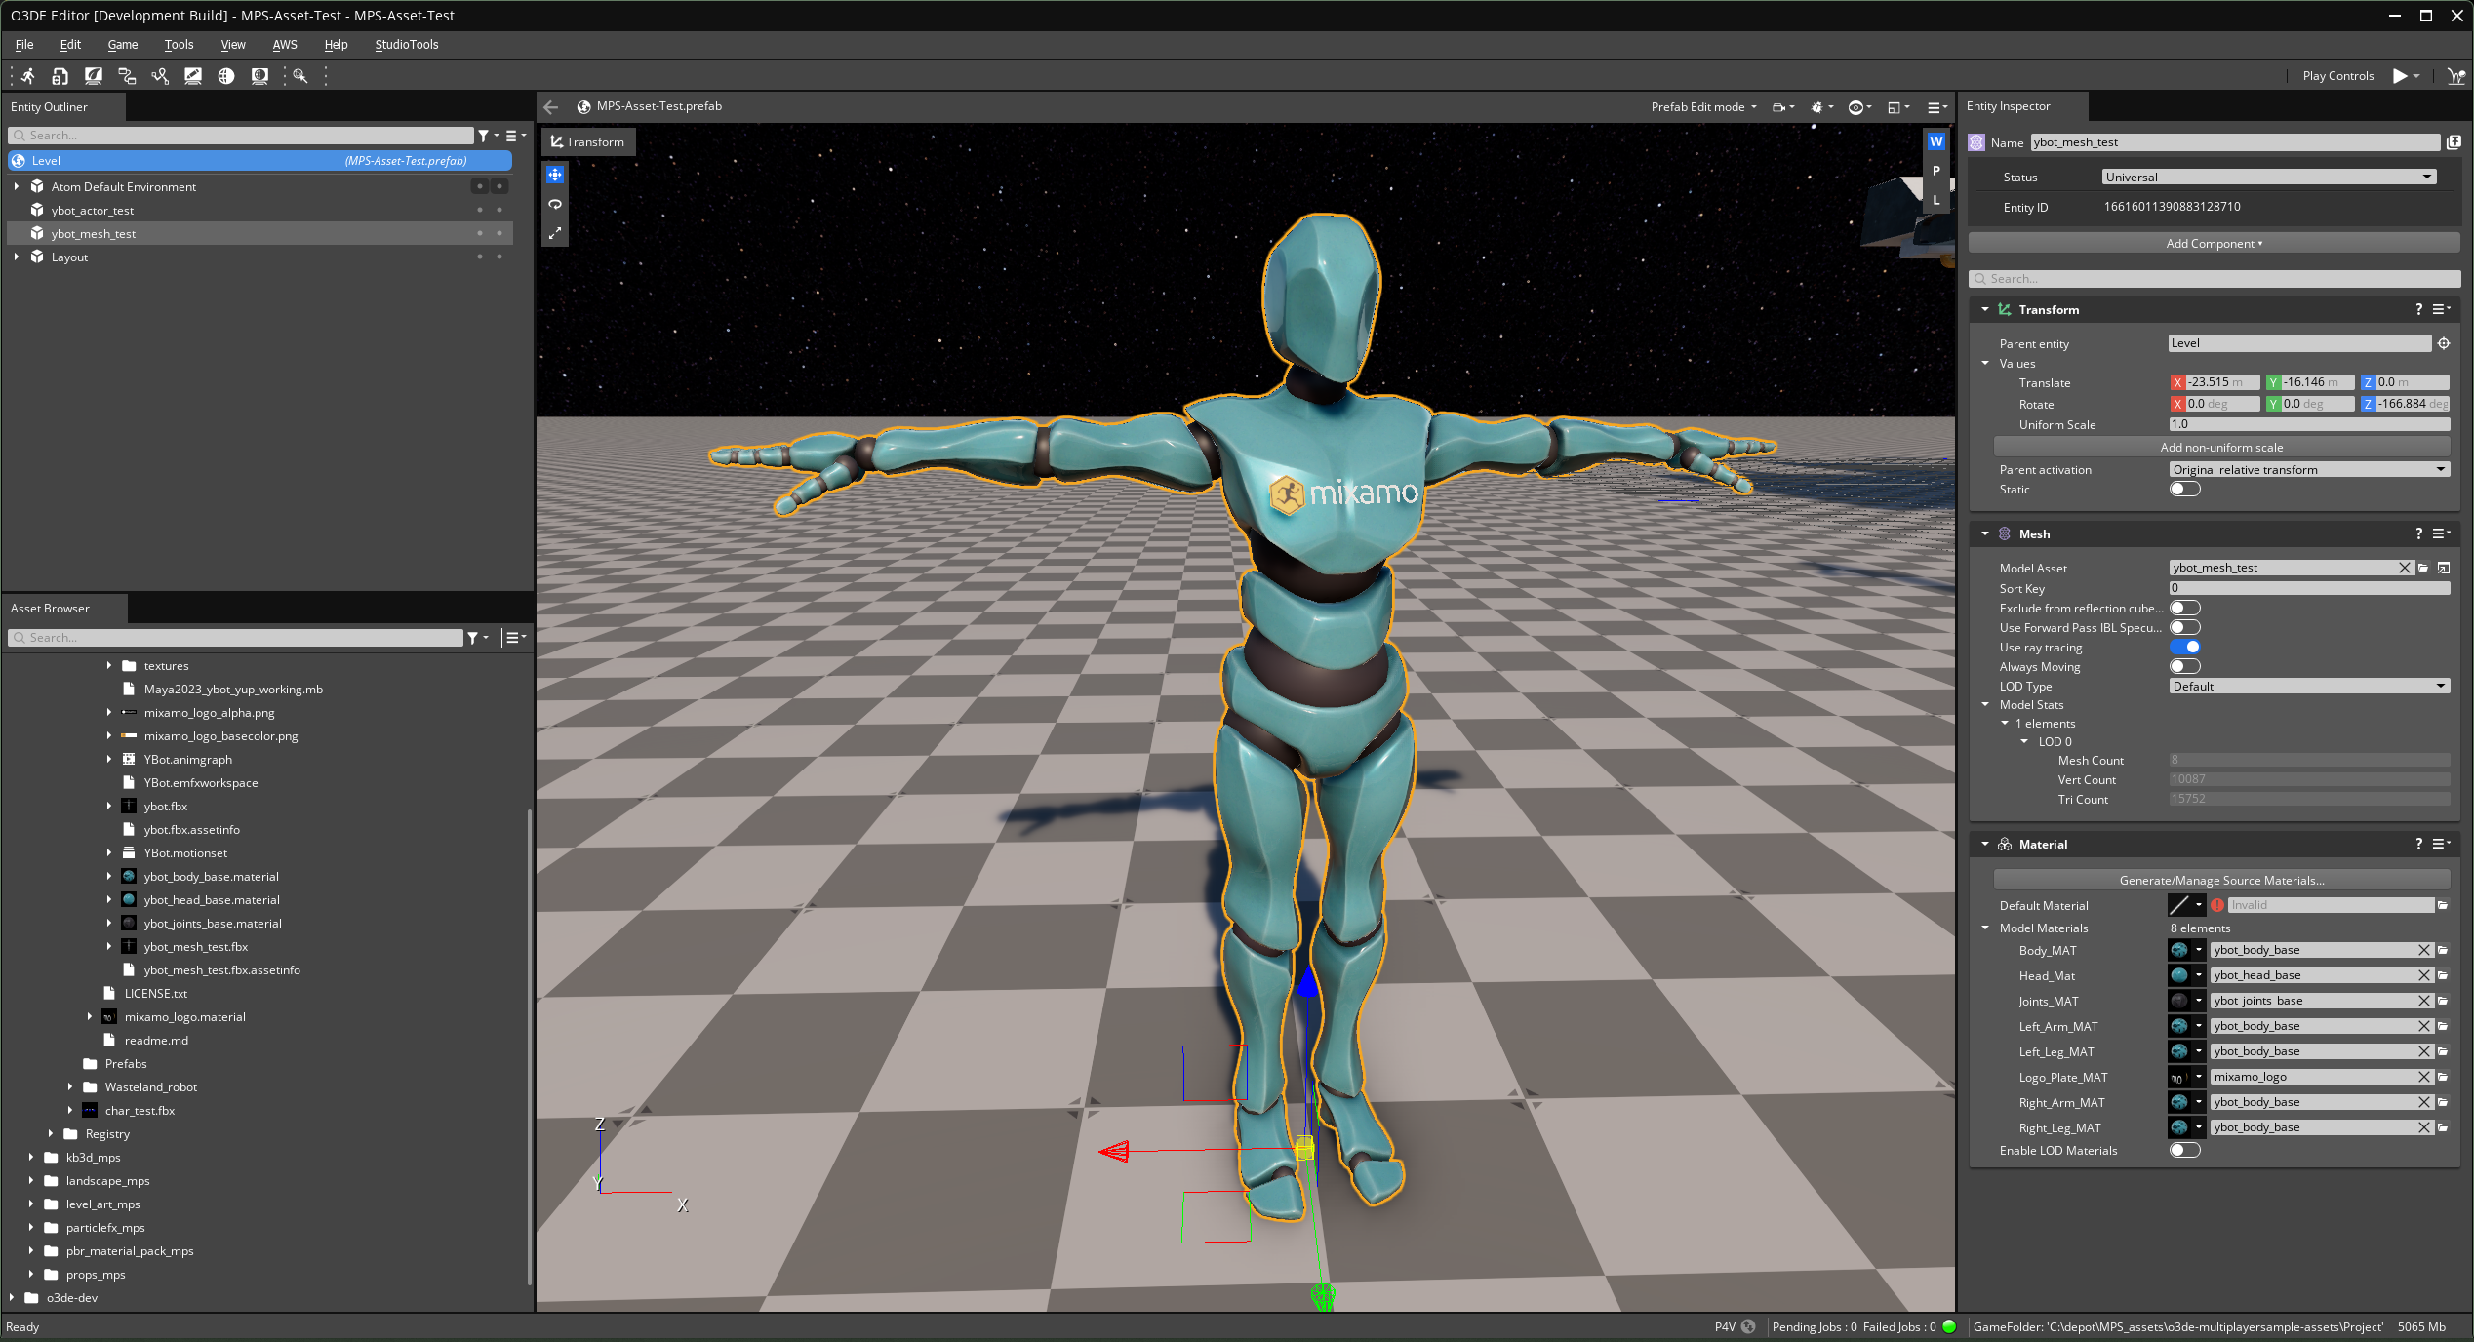Image resolution: width=2474 pixels, height=1342 pixels.
Task: Click Generate/Manage Source Materials button
Action: (x=2221, y=880)
